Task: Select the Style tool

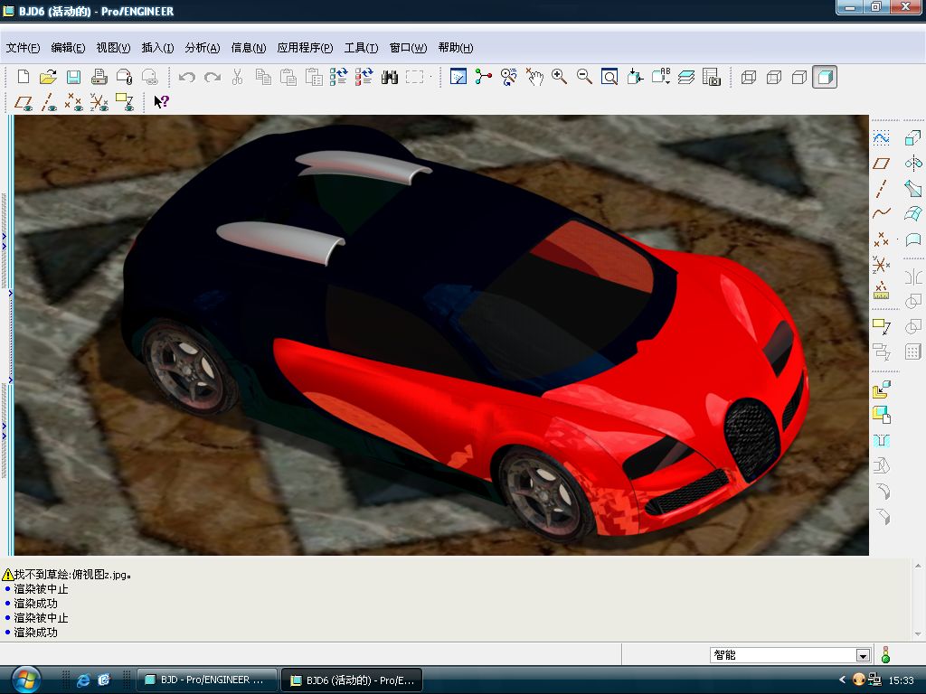Action: 913,239
